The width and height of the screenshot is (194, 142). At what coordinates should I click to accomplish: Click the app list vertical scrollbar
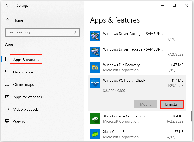coord(191,116)
